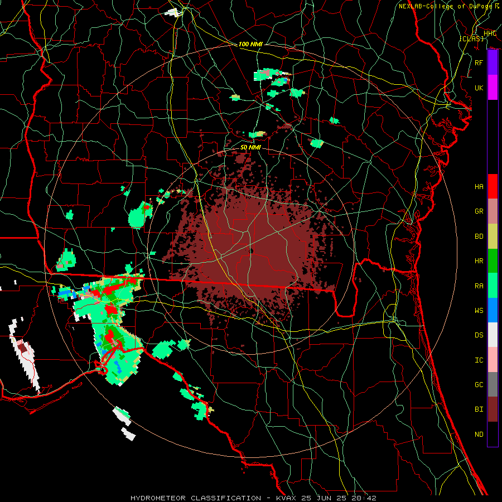This screenshot has height=502, width=502.
Task: Click the [CLAS] units label
Action: (x=471, y=38)
